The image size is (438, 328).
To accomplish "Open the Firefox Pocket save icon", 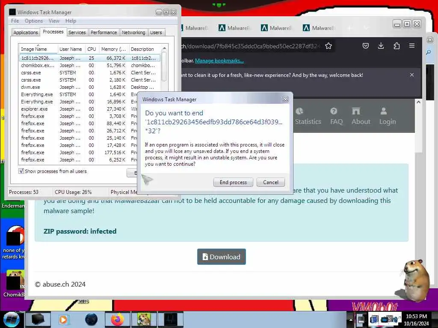I will click(365, 46).
